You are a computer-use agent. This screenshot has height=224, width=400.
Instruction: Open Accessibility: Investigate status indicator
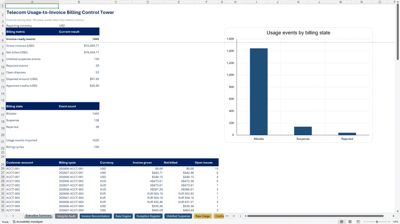click(28, 222)
